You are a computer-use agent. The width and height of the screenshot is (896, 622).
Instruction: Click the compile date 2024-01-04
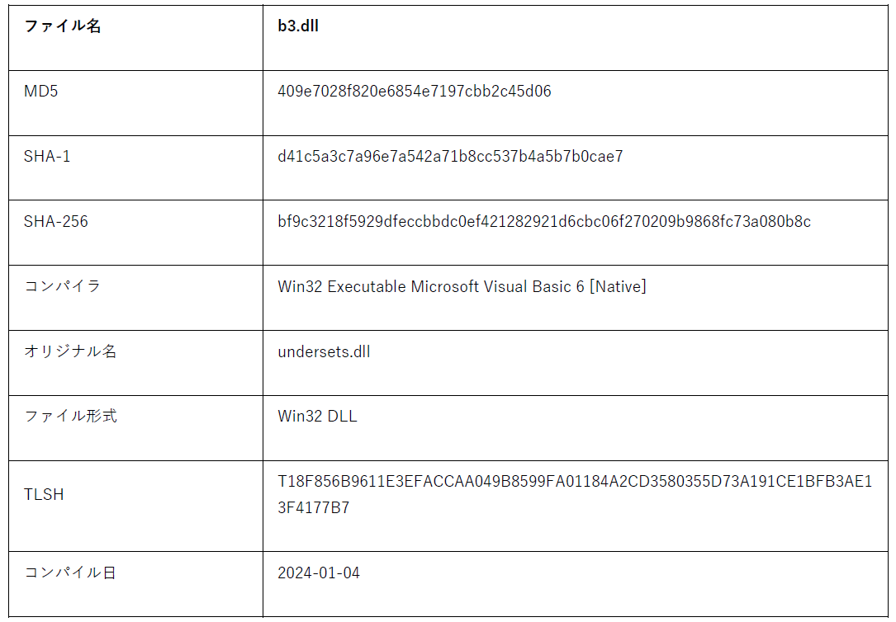point(319,573)
